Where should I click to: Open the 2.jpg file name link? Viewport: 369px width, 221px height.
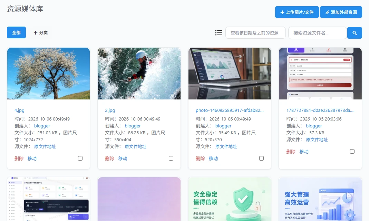110,110
